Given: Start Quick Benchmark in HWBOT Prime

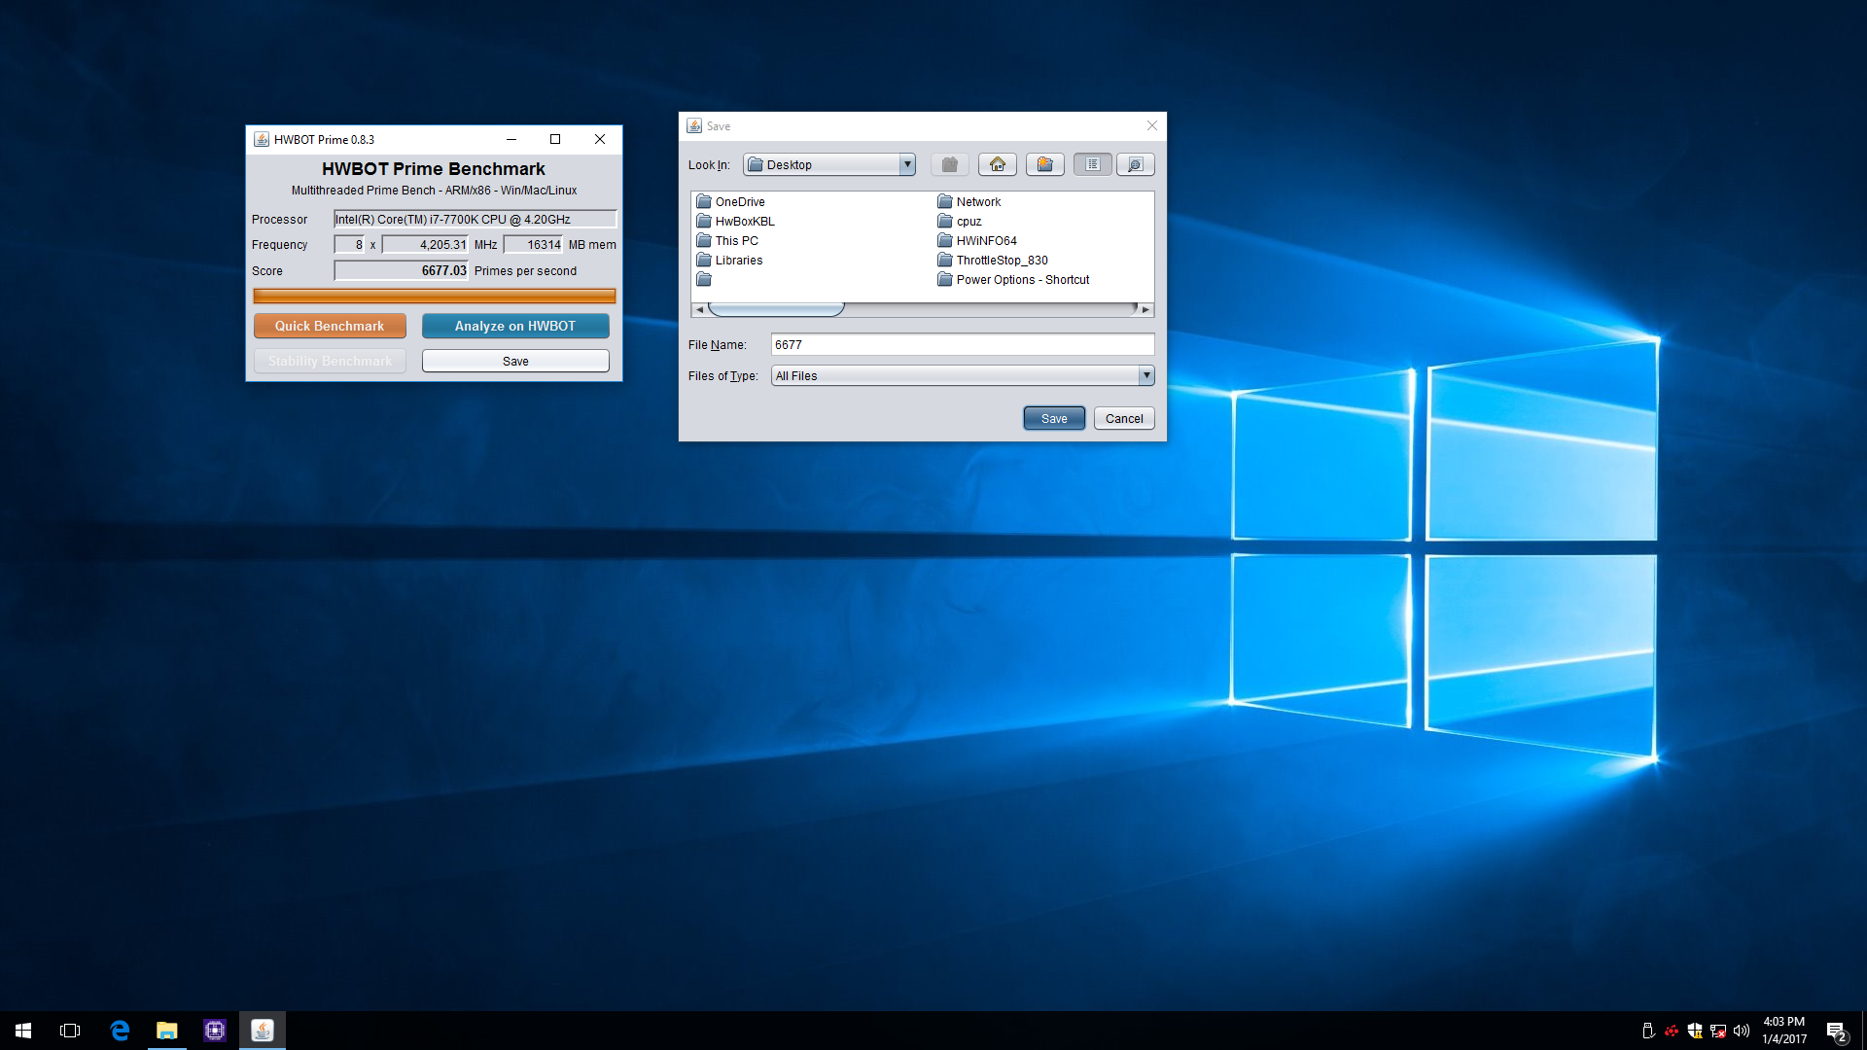Looking at the screenshot, I should (330, 326).
